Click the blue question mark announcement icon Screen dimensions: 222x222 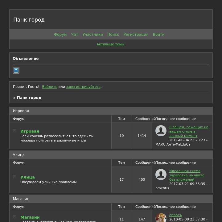(16, 70)
